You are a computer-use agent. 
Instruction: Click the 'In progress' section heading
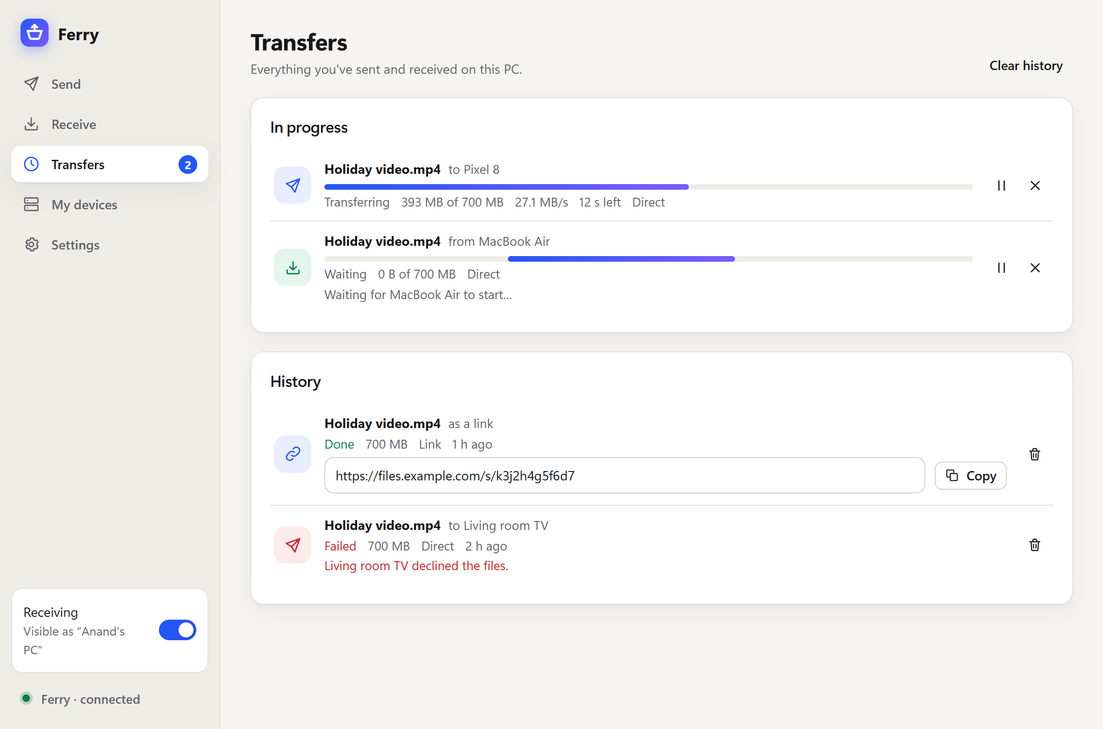click(309, 128)
